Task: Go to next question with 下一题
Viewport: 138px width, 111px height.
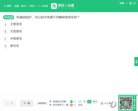Action: pyautogui.click(x=26, y=103)
